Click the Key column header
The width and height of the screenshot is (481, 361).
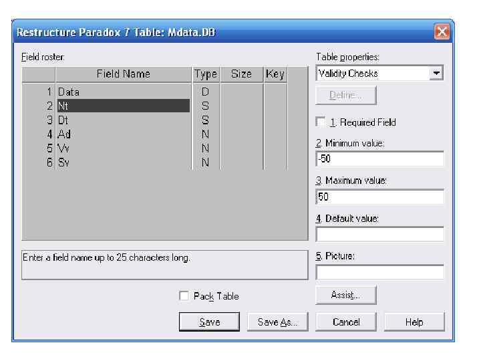275,74
